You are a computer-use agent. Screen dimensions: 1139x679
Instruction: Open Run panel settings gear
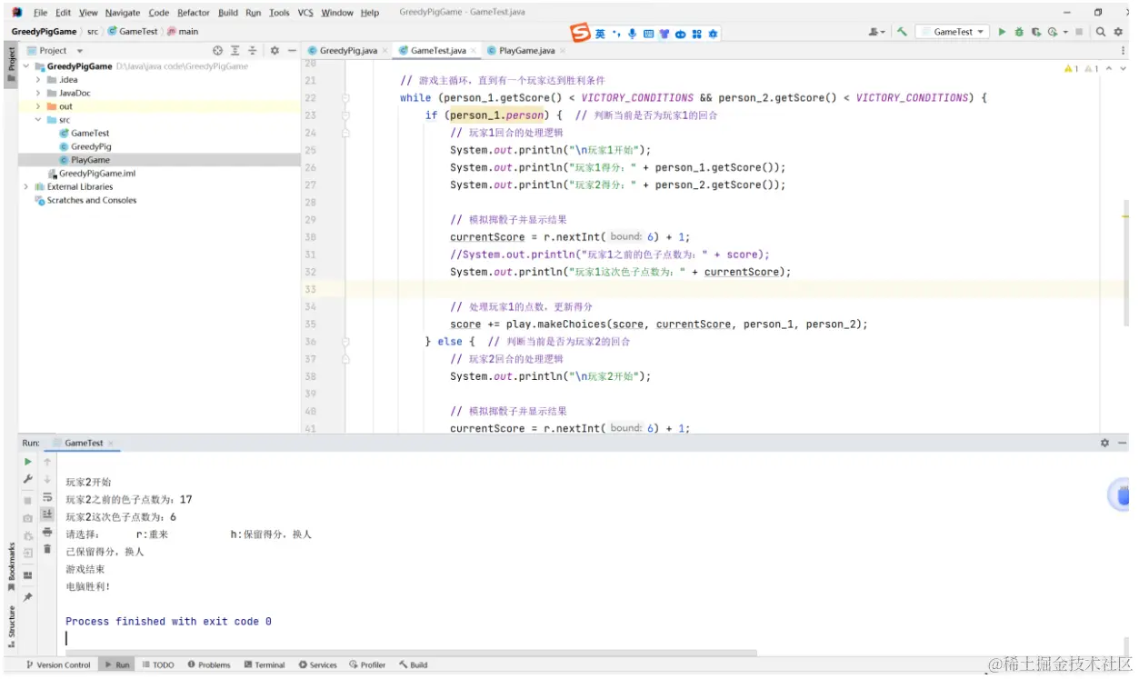pos(1104,443)
